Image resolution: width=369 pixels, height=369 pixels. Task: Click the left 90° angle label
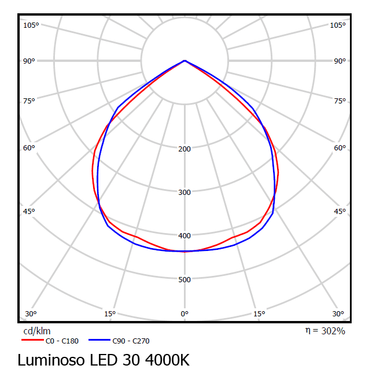(x=29, y=61)
